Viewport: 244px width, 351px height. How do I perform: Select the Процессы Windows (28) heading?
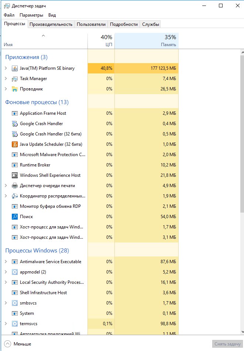[x=37, y=251]
